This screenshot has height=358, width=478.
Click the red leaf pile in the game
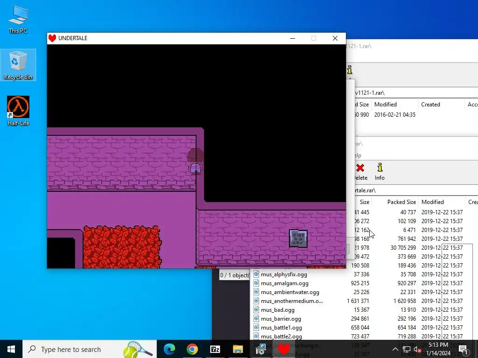[x=122, y=247]
